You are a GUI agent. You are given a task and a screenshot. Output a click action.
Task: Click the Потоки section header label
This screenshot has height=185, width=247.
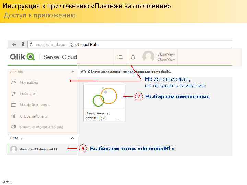click(x=16, y=138)
